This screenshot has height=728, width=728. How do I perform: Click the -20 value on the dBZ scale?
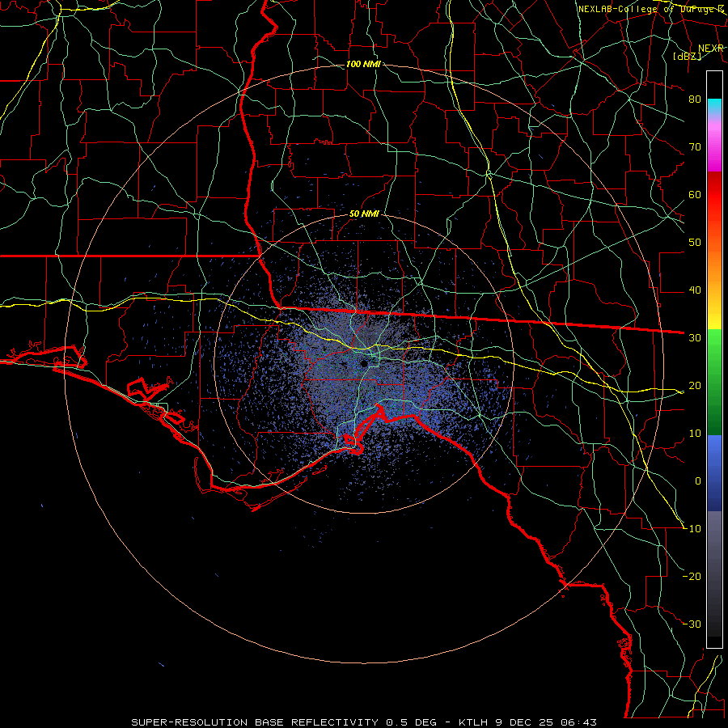[x=692, y=577]
